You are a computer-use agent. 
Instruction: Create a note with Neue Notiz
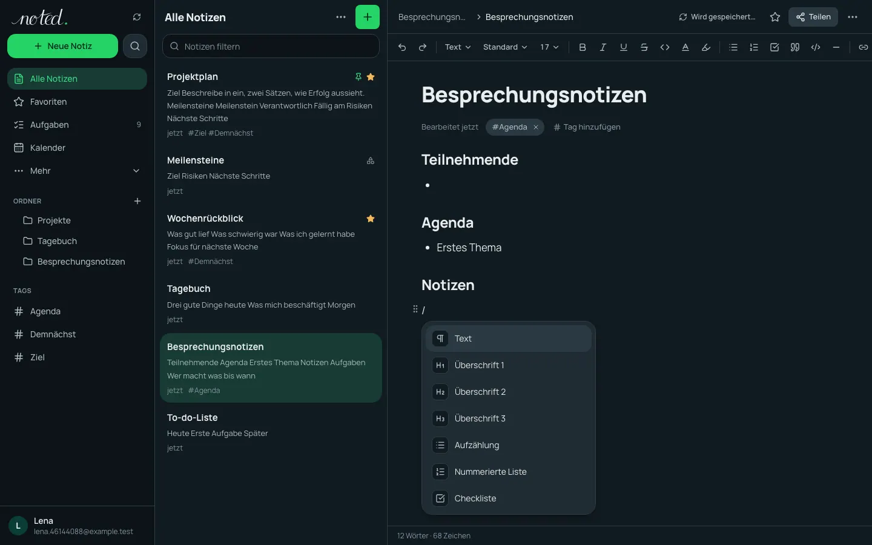pos(62,46)
